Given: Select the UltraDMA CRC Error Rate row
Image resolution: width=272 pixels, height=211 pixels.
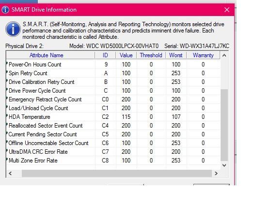Looking at the screenshot, I should pos(113,152).
